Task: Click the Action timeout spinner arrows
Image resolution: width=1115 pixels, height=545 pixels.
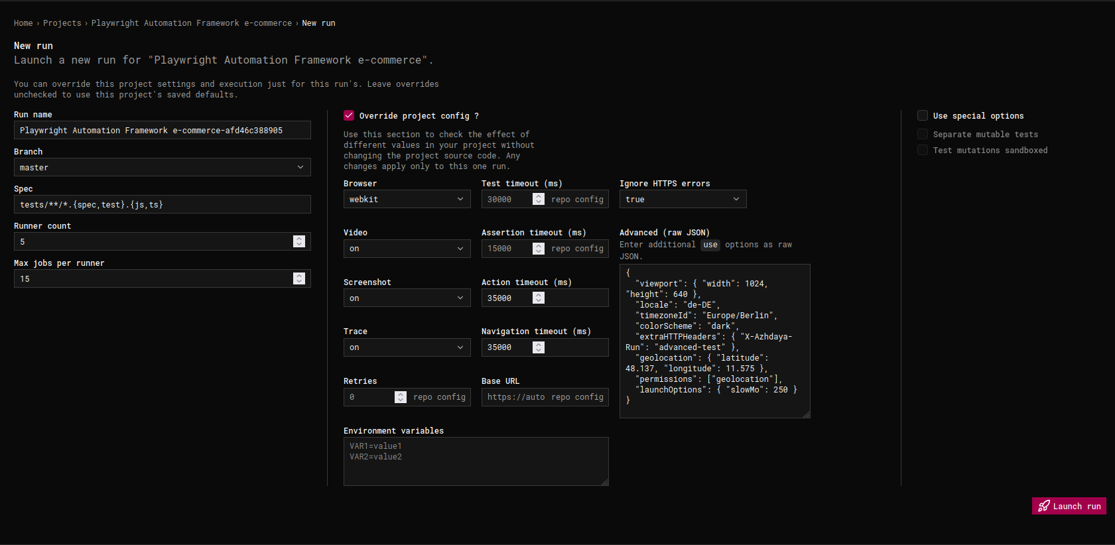Action: (539, 298)
